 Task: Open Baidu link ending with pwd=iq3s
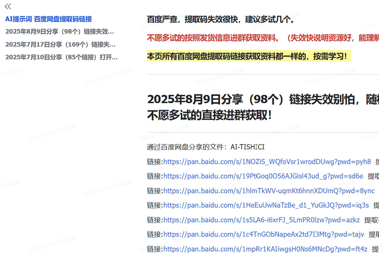pos(266,205)
